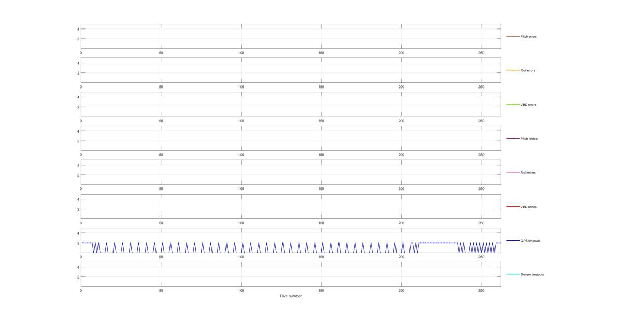The image size is (622, 322).
Task: Click y-axis value 2 of Roll retries plot
Action: tap(78, 175)
